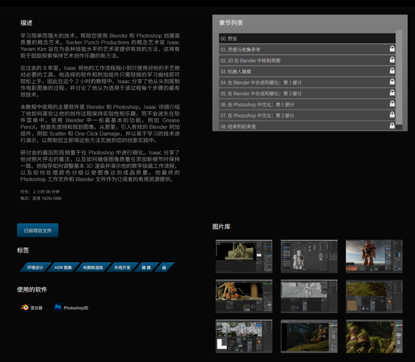The height and width of the screenshot is (362, 415).
Task: Click lock icon on chapter 03 机器人建模
Action: point(392,71)
